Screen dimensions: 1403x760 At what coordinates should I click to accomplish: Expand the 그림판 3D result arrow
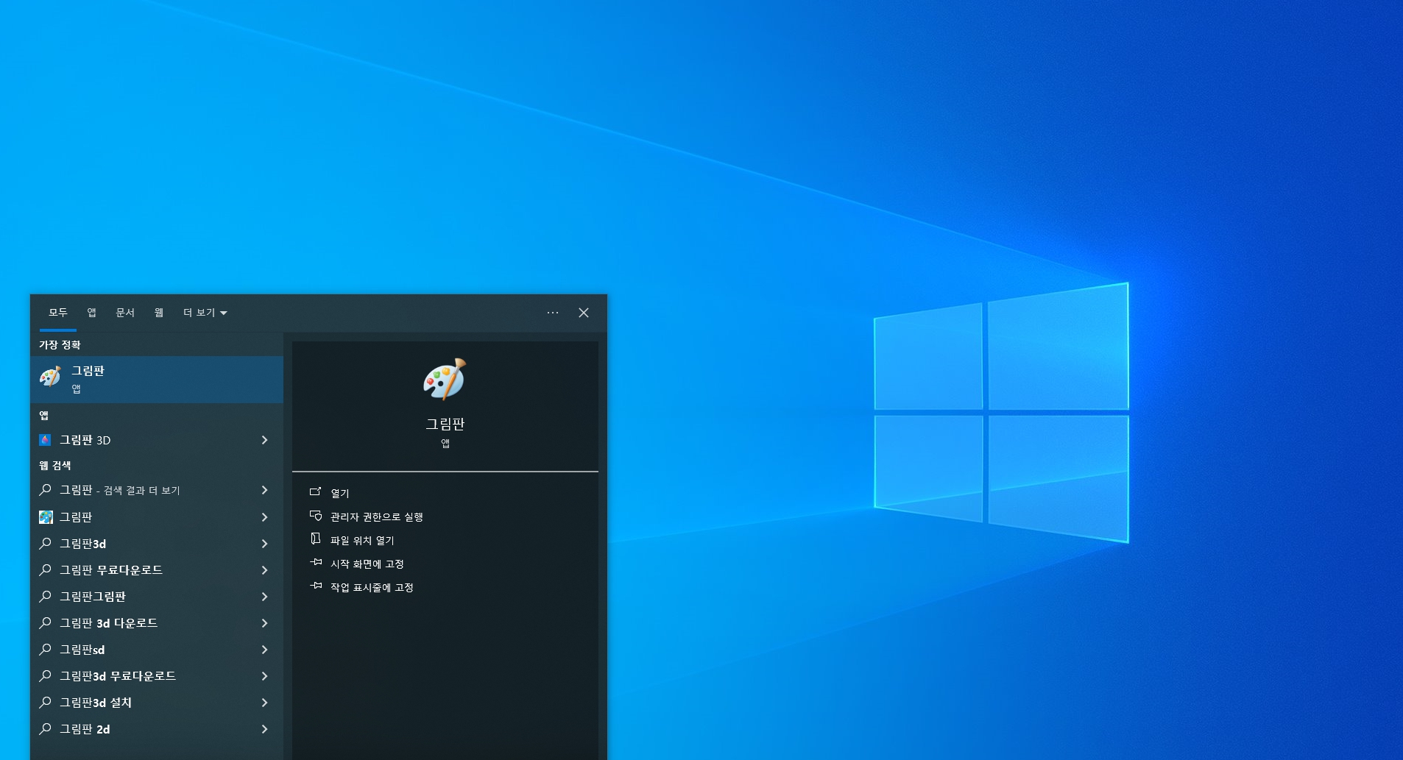264,440
